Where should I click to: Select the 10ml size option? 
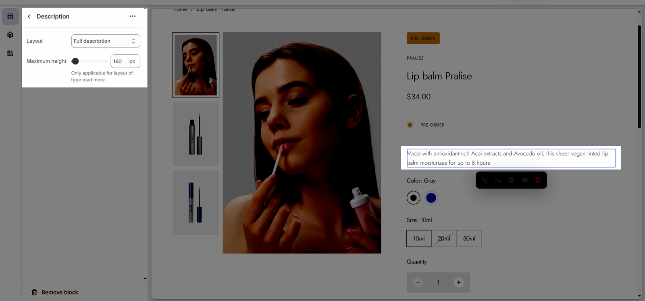(x=419, y=239)
